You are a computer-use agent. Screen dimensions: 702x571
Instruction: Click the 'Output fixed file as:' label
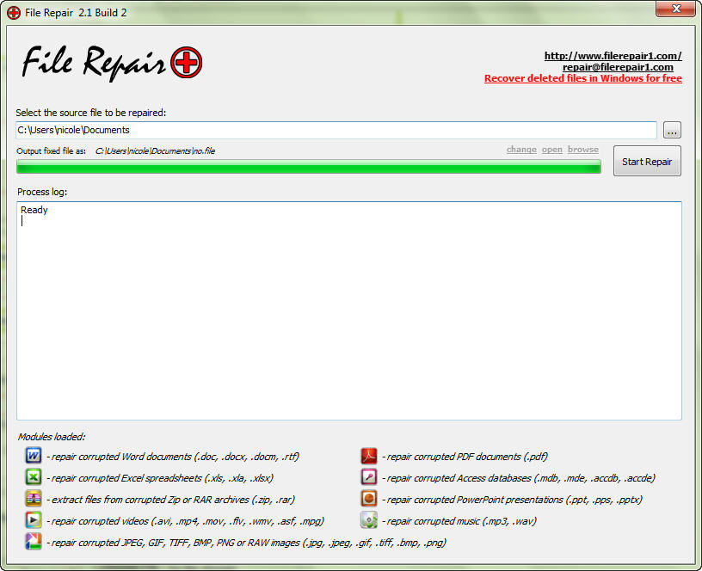pyautogui.click(x=51, y=151)
